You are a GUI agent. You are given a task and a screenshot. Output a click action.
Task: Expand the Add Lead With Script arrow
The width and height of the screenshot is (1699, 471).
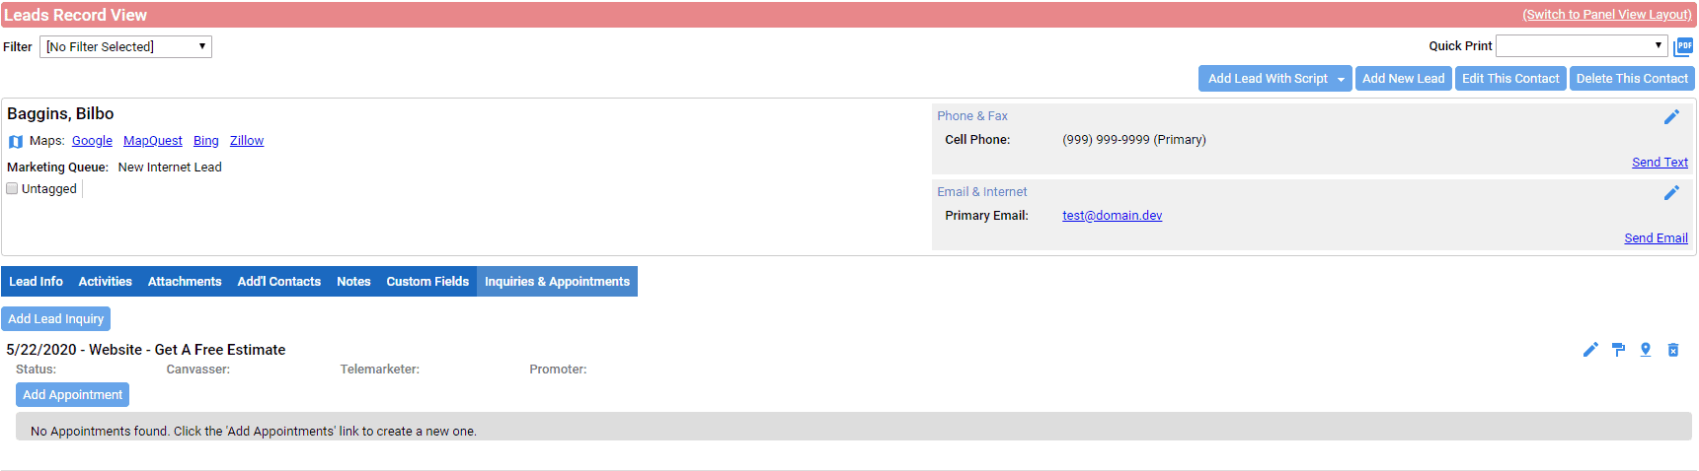click(x=1341, y=79)
